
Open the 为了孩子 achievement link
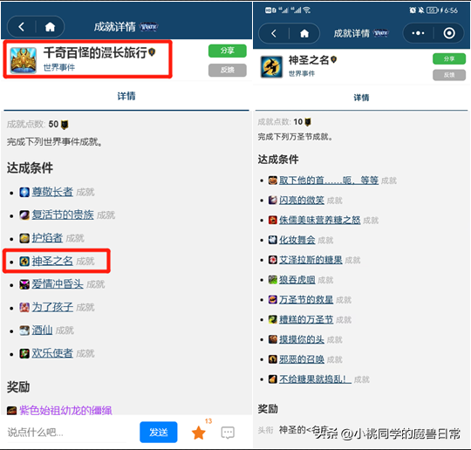point(52,307)
